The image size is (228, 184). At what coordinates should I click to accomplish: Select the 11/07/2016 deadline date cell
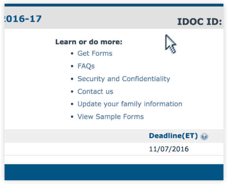coord(169,149)
